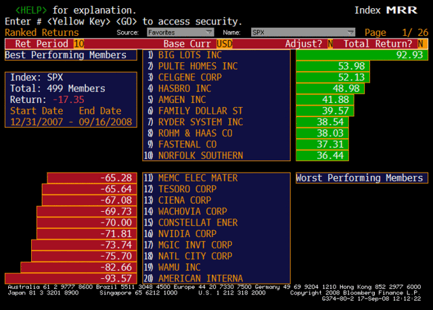Select WACHOVIA CORP in worst performers
The height and width of the screenshot is (310, 433).
click(192, 211)
